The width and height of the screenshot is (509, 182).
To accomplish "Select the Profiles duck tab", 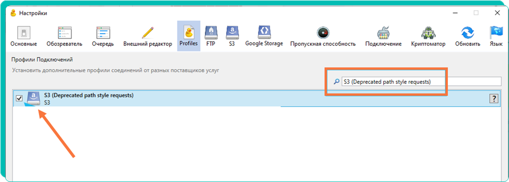I will click(189, 36).
